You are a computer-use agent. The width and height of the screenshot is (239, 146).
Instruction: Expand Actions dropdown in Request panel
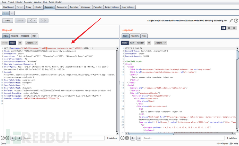pyautogui.click(x=32, y=43)
